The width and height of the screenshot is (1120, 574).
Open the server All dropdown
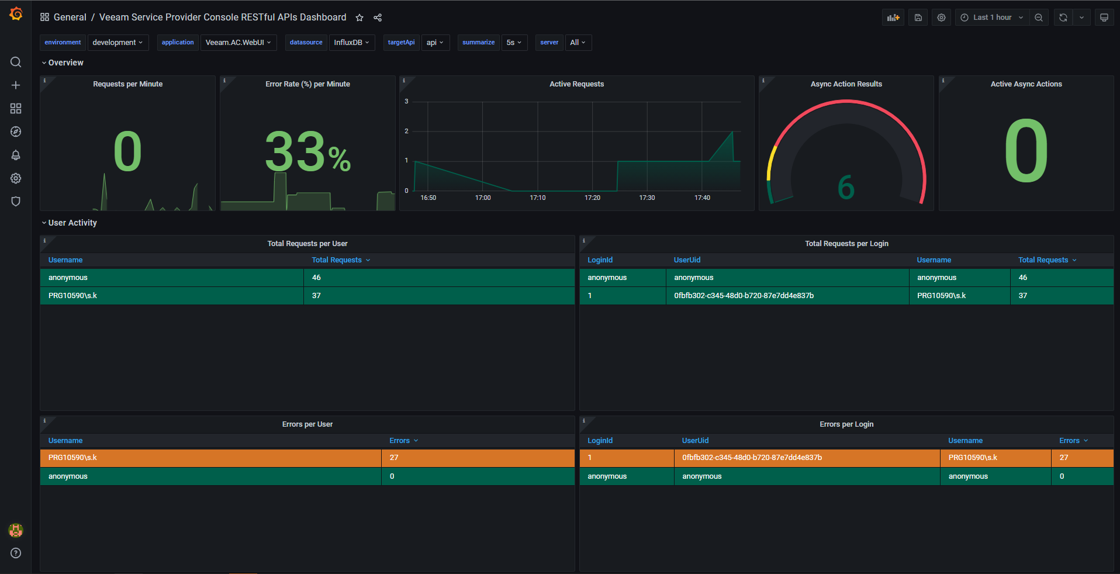tap(578, 42)
